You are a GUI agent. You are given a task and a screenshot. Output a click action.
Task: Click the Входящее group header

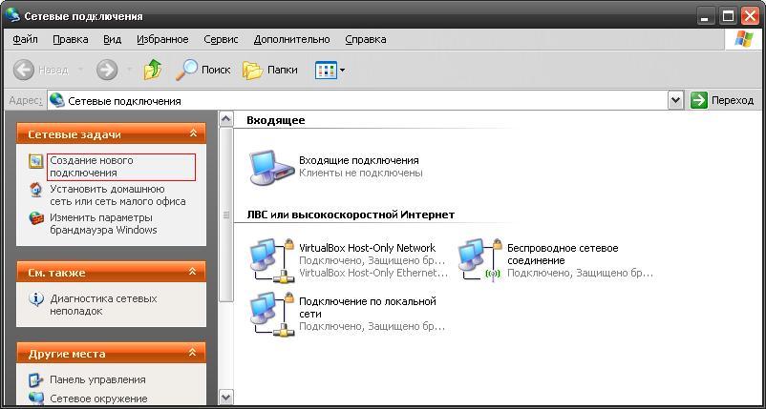point(275,120)
